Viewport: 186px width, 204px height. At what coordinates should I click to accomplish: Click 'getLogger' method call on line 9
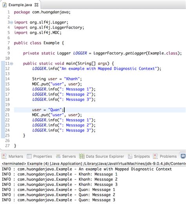coord(135,53)
